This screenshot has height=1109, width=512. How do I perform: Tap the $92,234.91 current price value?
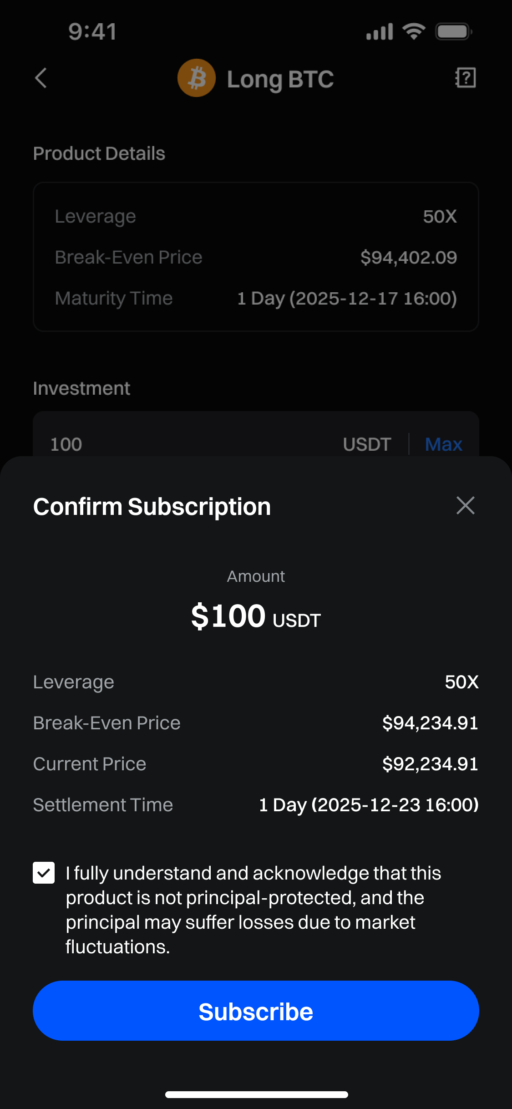430,764
